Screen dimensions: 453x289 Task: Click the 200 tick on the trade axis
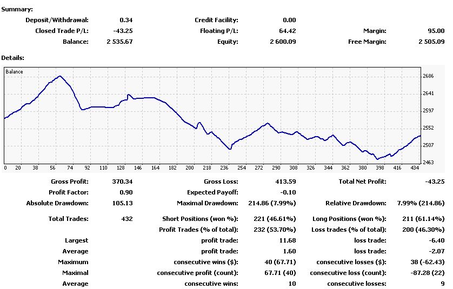pyautogui.click(x=190, y=168)
